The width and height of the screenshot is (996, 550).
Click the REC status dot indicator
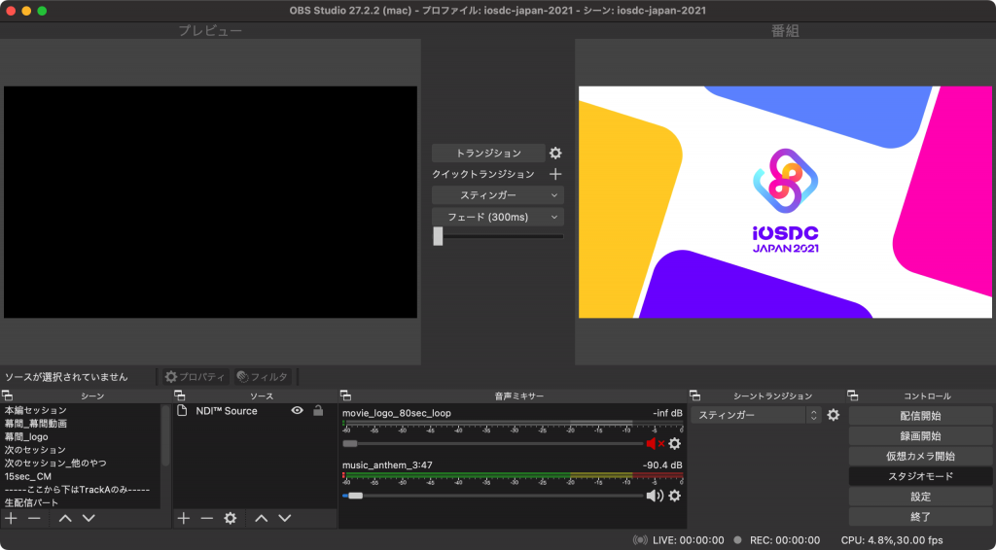click(x=737, y=540)
